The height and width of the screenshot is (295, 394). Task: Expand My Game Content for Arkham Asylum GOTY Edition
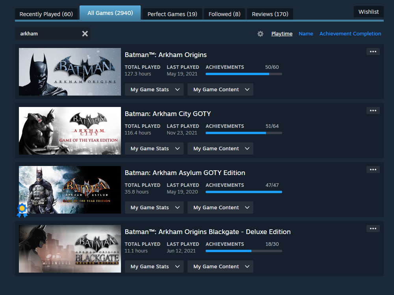(220, 207)
